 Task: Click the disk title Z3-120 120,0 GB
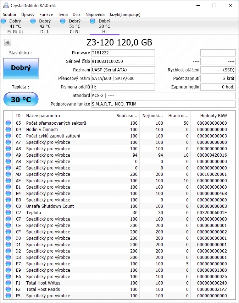[x=119, y=43]
